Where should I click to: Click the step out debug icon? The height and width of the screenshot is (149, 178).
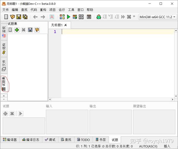tap(117, 17)
